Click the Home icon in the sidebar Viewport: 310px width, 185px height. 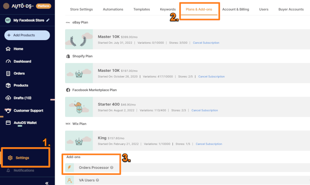8,49
